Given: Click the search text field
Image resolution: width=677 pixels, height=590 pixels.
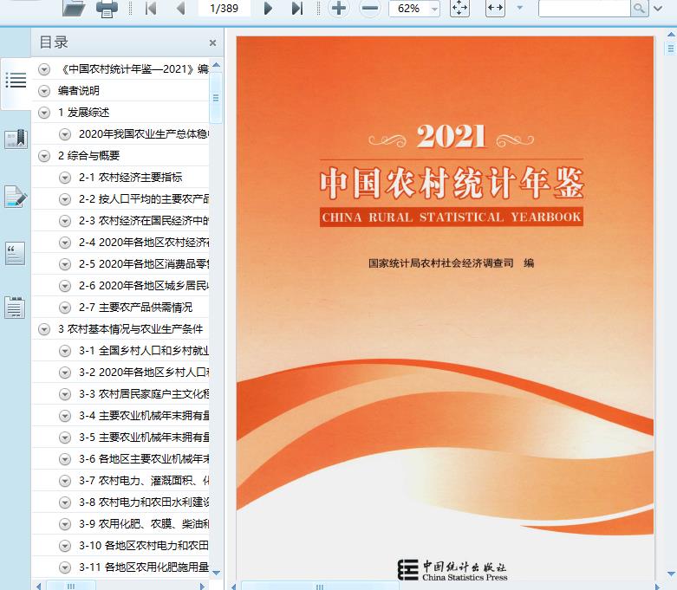Looking at the screenshot, I should click(x=584, y=8).
